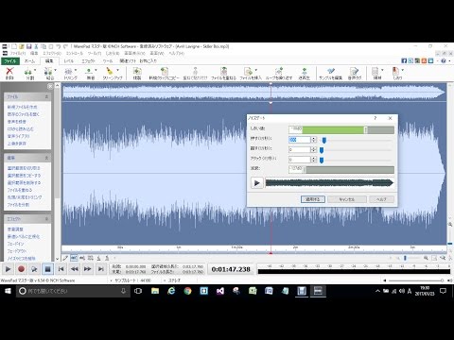Select the pencil edit tool below waveform
This screenshot has height=340, width=454.
pos(65,258)
